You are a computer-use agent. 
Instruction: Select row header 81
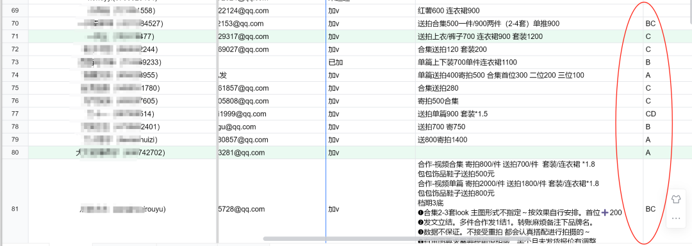[14, 209]
